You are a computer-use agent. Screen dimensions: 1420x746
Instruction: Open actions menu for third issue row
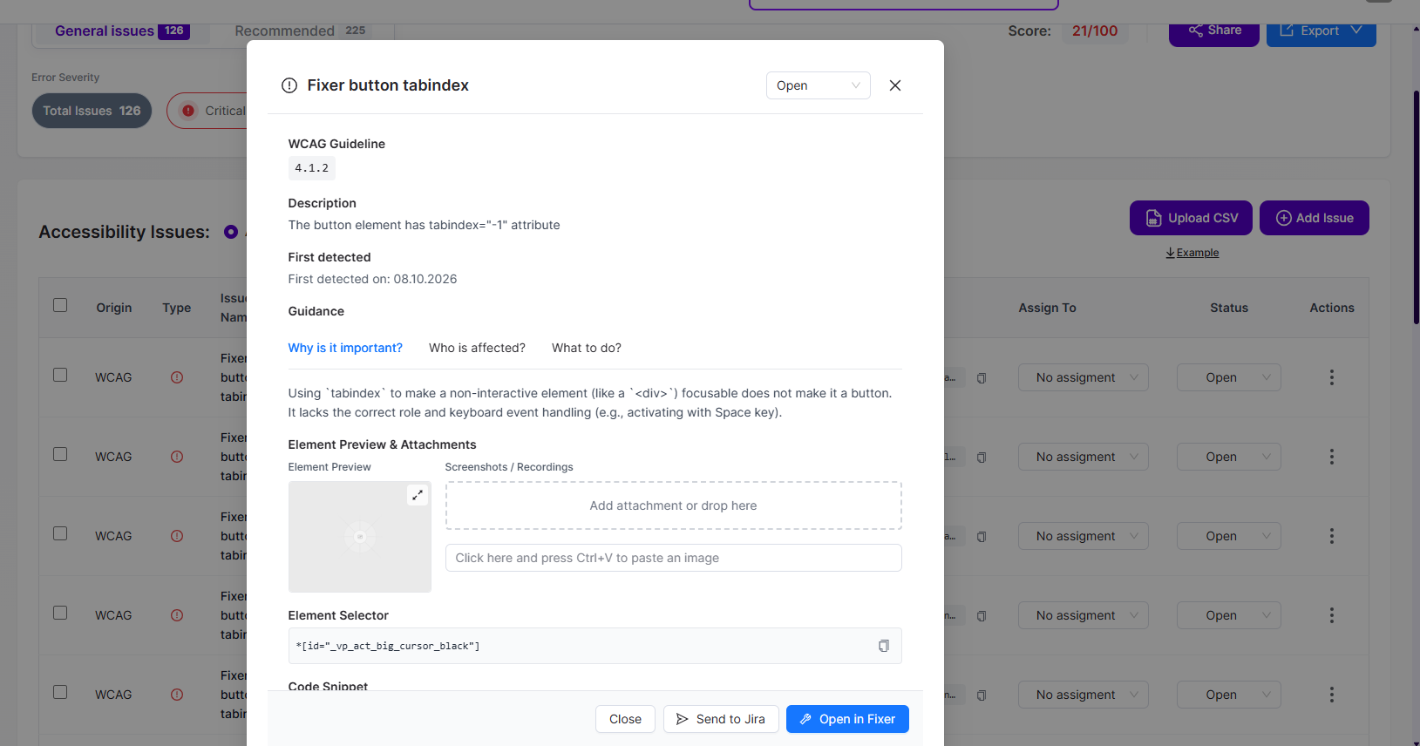1331,536
